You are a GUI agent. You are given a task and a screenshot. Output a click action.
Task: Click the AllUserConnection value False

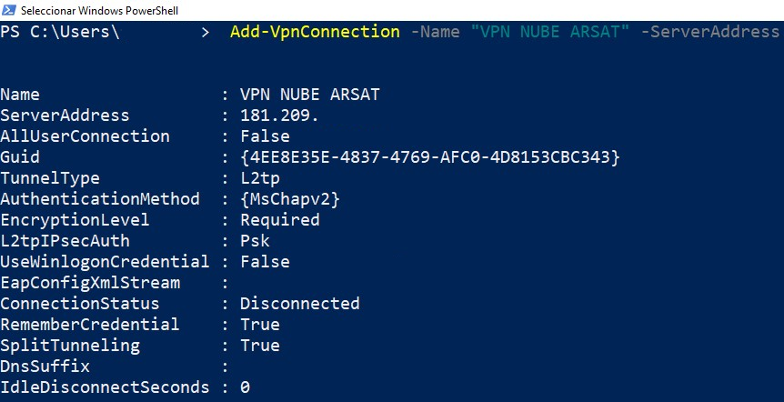265,136
